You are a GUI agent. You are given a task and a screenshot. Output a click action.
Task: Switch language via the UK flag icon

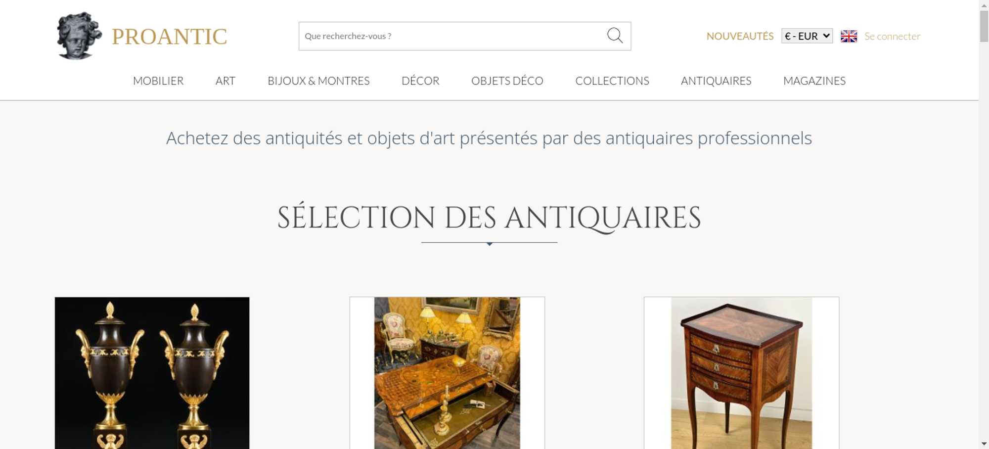click(849, 36)
